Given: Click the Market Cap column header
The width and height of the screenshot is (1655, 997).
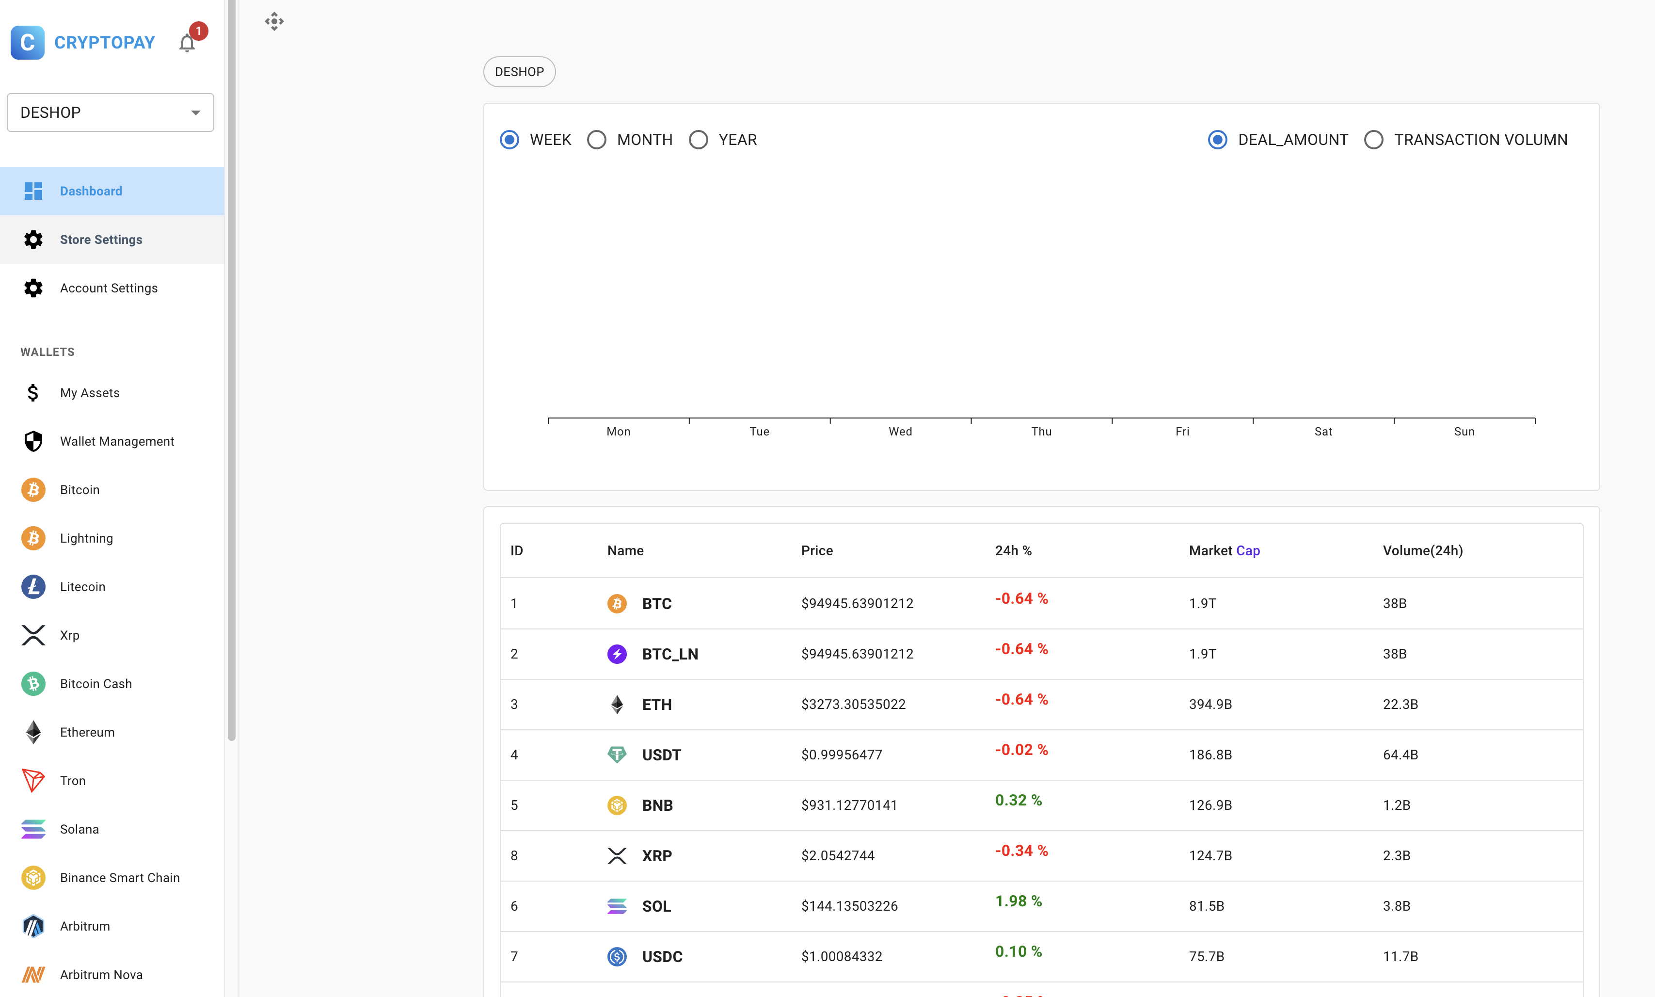Looking at the screenshot, I should point(1224,550).
